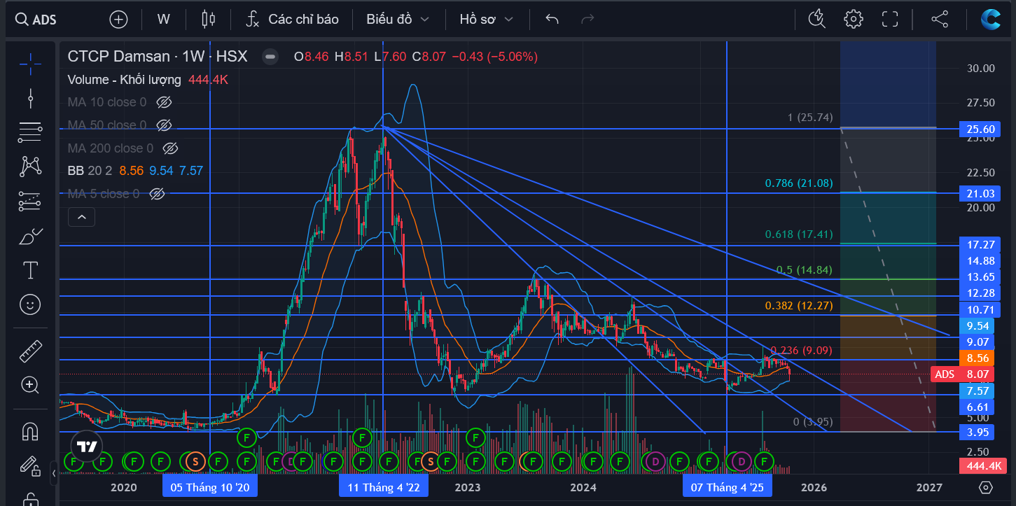The height and width of the screenshot is (506, 1016).
Task: Open chart settings gear in top bar
Action: coord(853,19)
